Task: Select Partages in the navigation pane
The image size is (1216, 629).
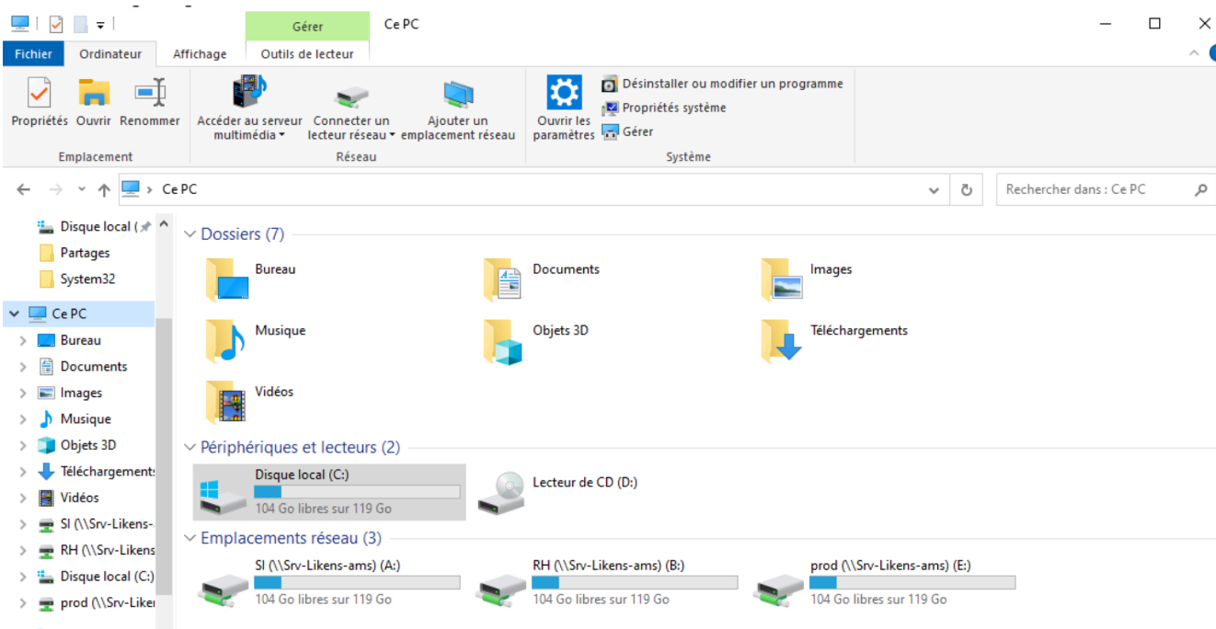Action: (x=85, y=253)
